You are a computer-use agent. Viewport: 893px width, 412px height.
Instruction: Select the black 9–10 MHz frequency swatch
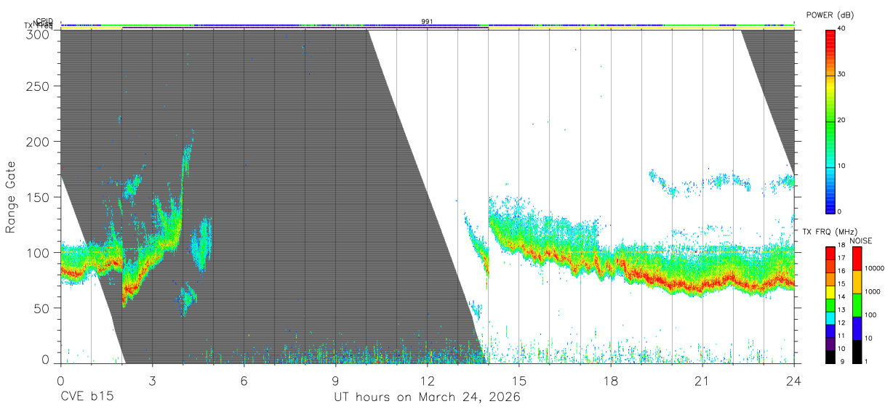tap(830, 357)
